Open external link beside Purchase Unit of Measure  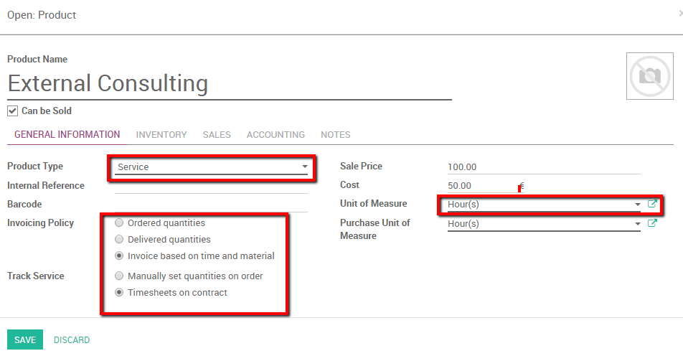(x=652, y=223)
